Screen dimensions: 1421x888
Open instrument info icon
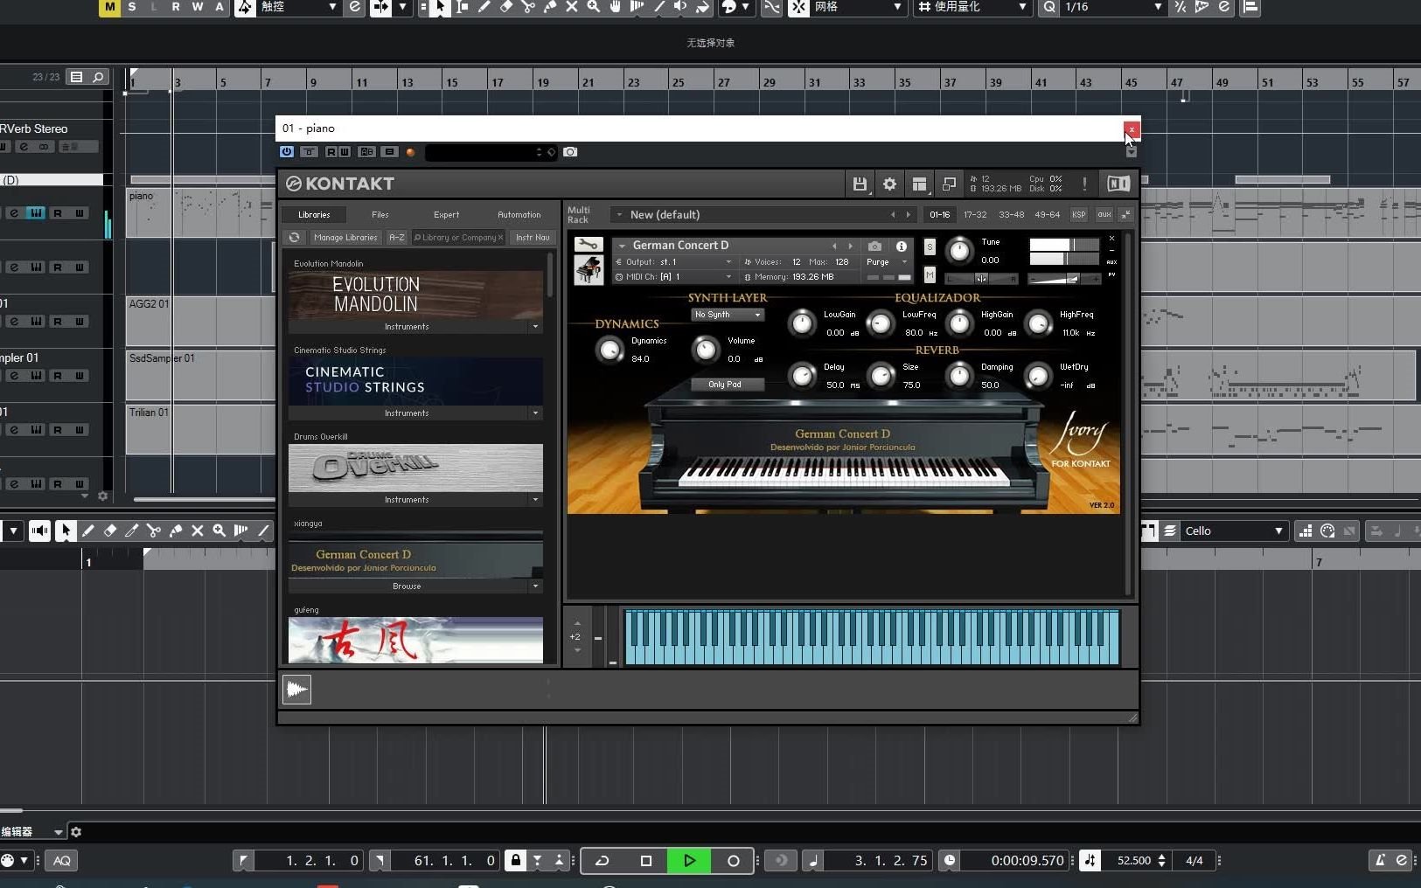[x=902, y=246]
